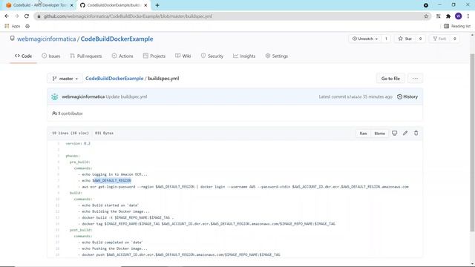Open the Apps grid shortcut
Screen dimensions: 475x267
[13, 27]
